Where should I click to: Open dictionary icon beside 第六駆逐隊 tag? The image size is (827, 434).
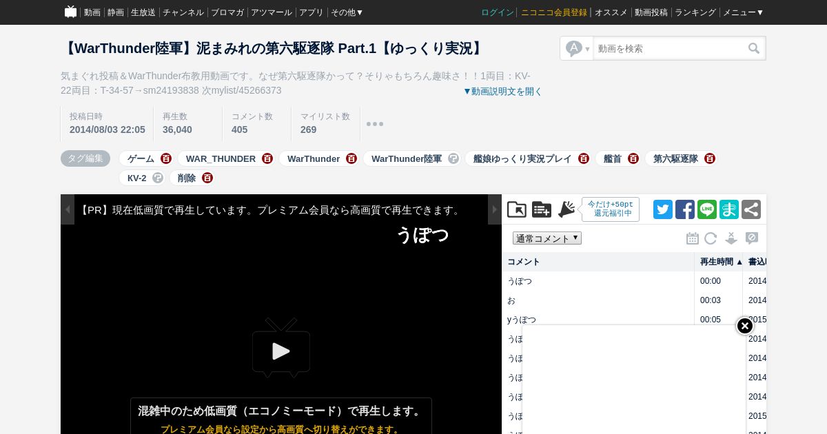click(x=710, y=158)
